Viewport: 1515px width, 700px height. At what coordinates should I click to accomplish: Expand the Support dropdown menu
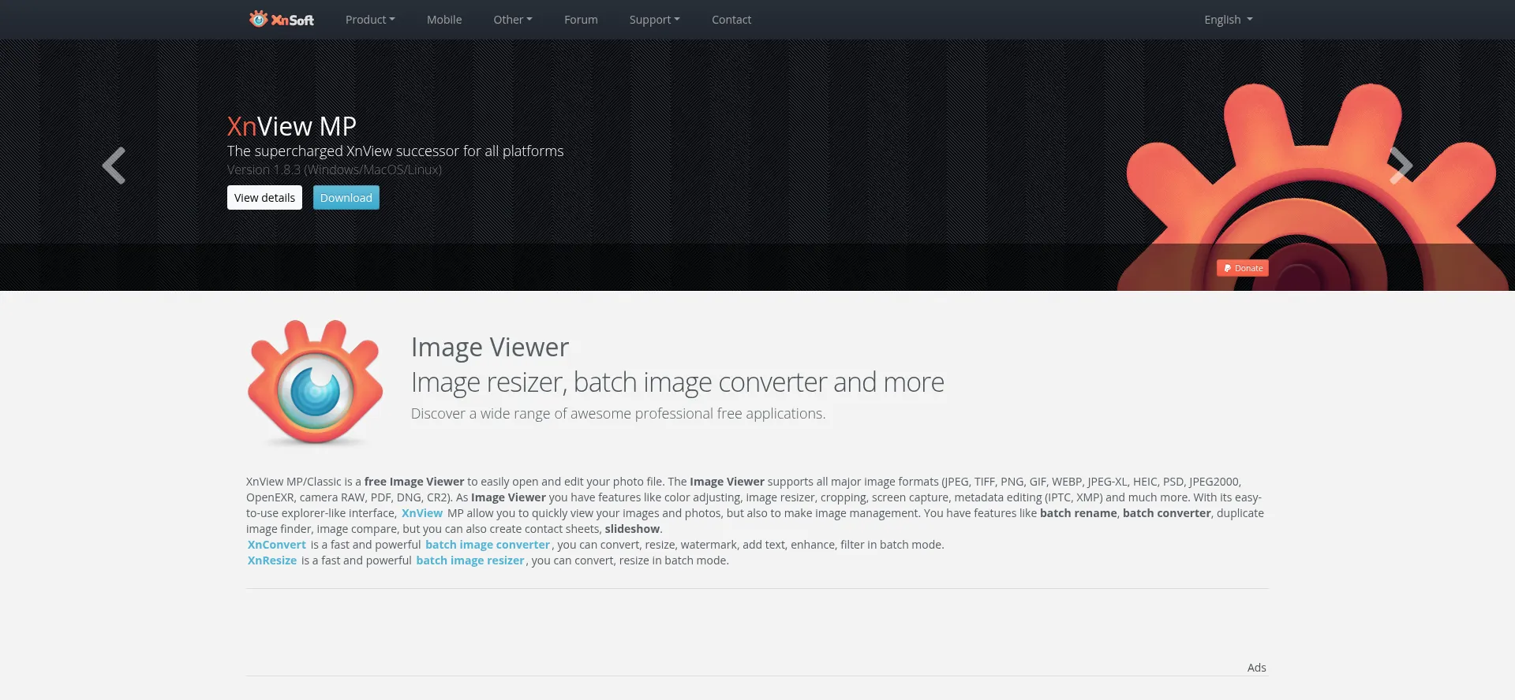point(654,20)
